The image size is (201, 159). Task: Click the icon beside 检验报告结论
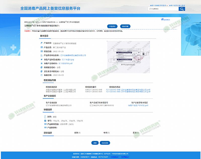pyautogui.click(x=41, y=67)
